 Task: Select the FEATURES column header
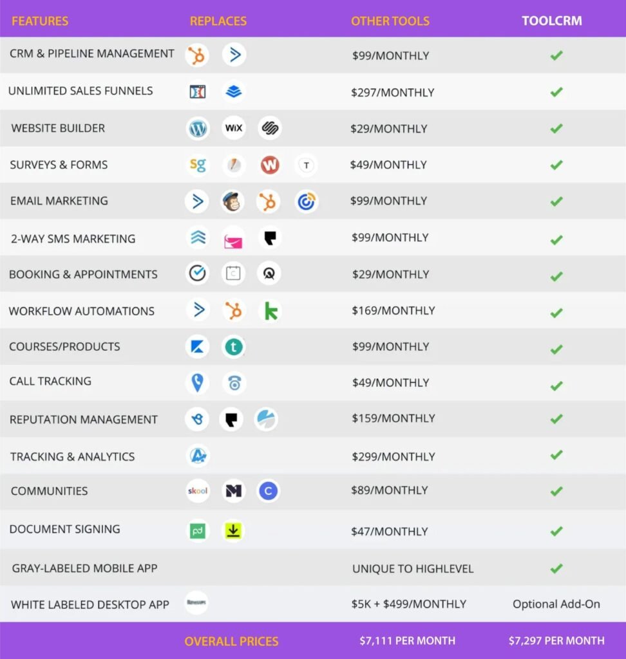point(40,21)
